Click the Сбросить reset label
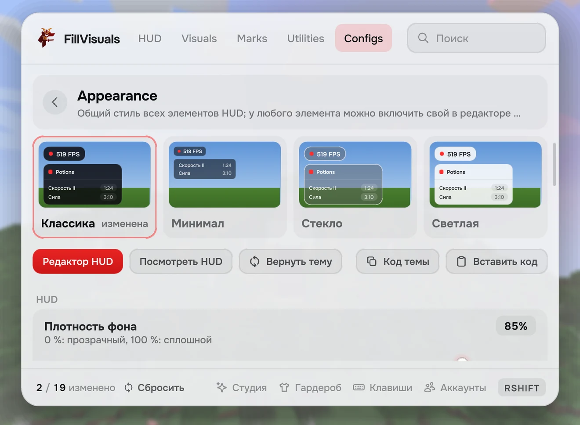This screenshot has height=425, width=580. tap(161, 388)
